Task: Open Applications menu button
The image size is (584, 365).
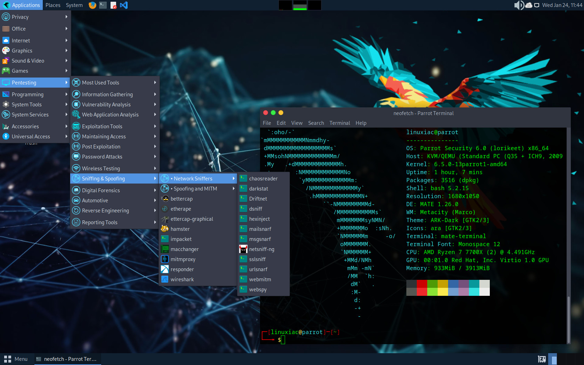Action: click(x=22, y=5)
